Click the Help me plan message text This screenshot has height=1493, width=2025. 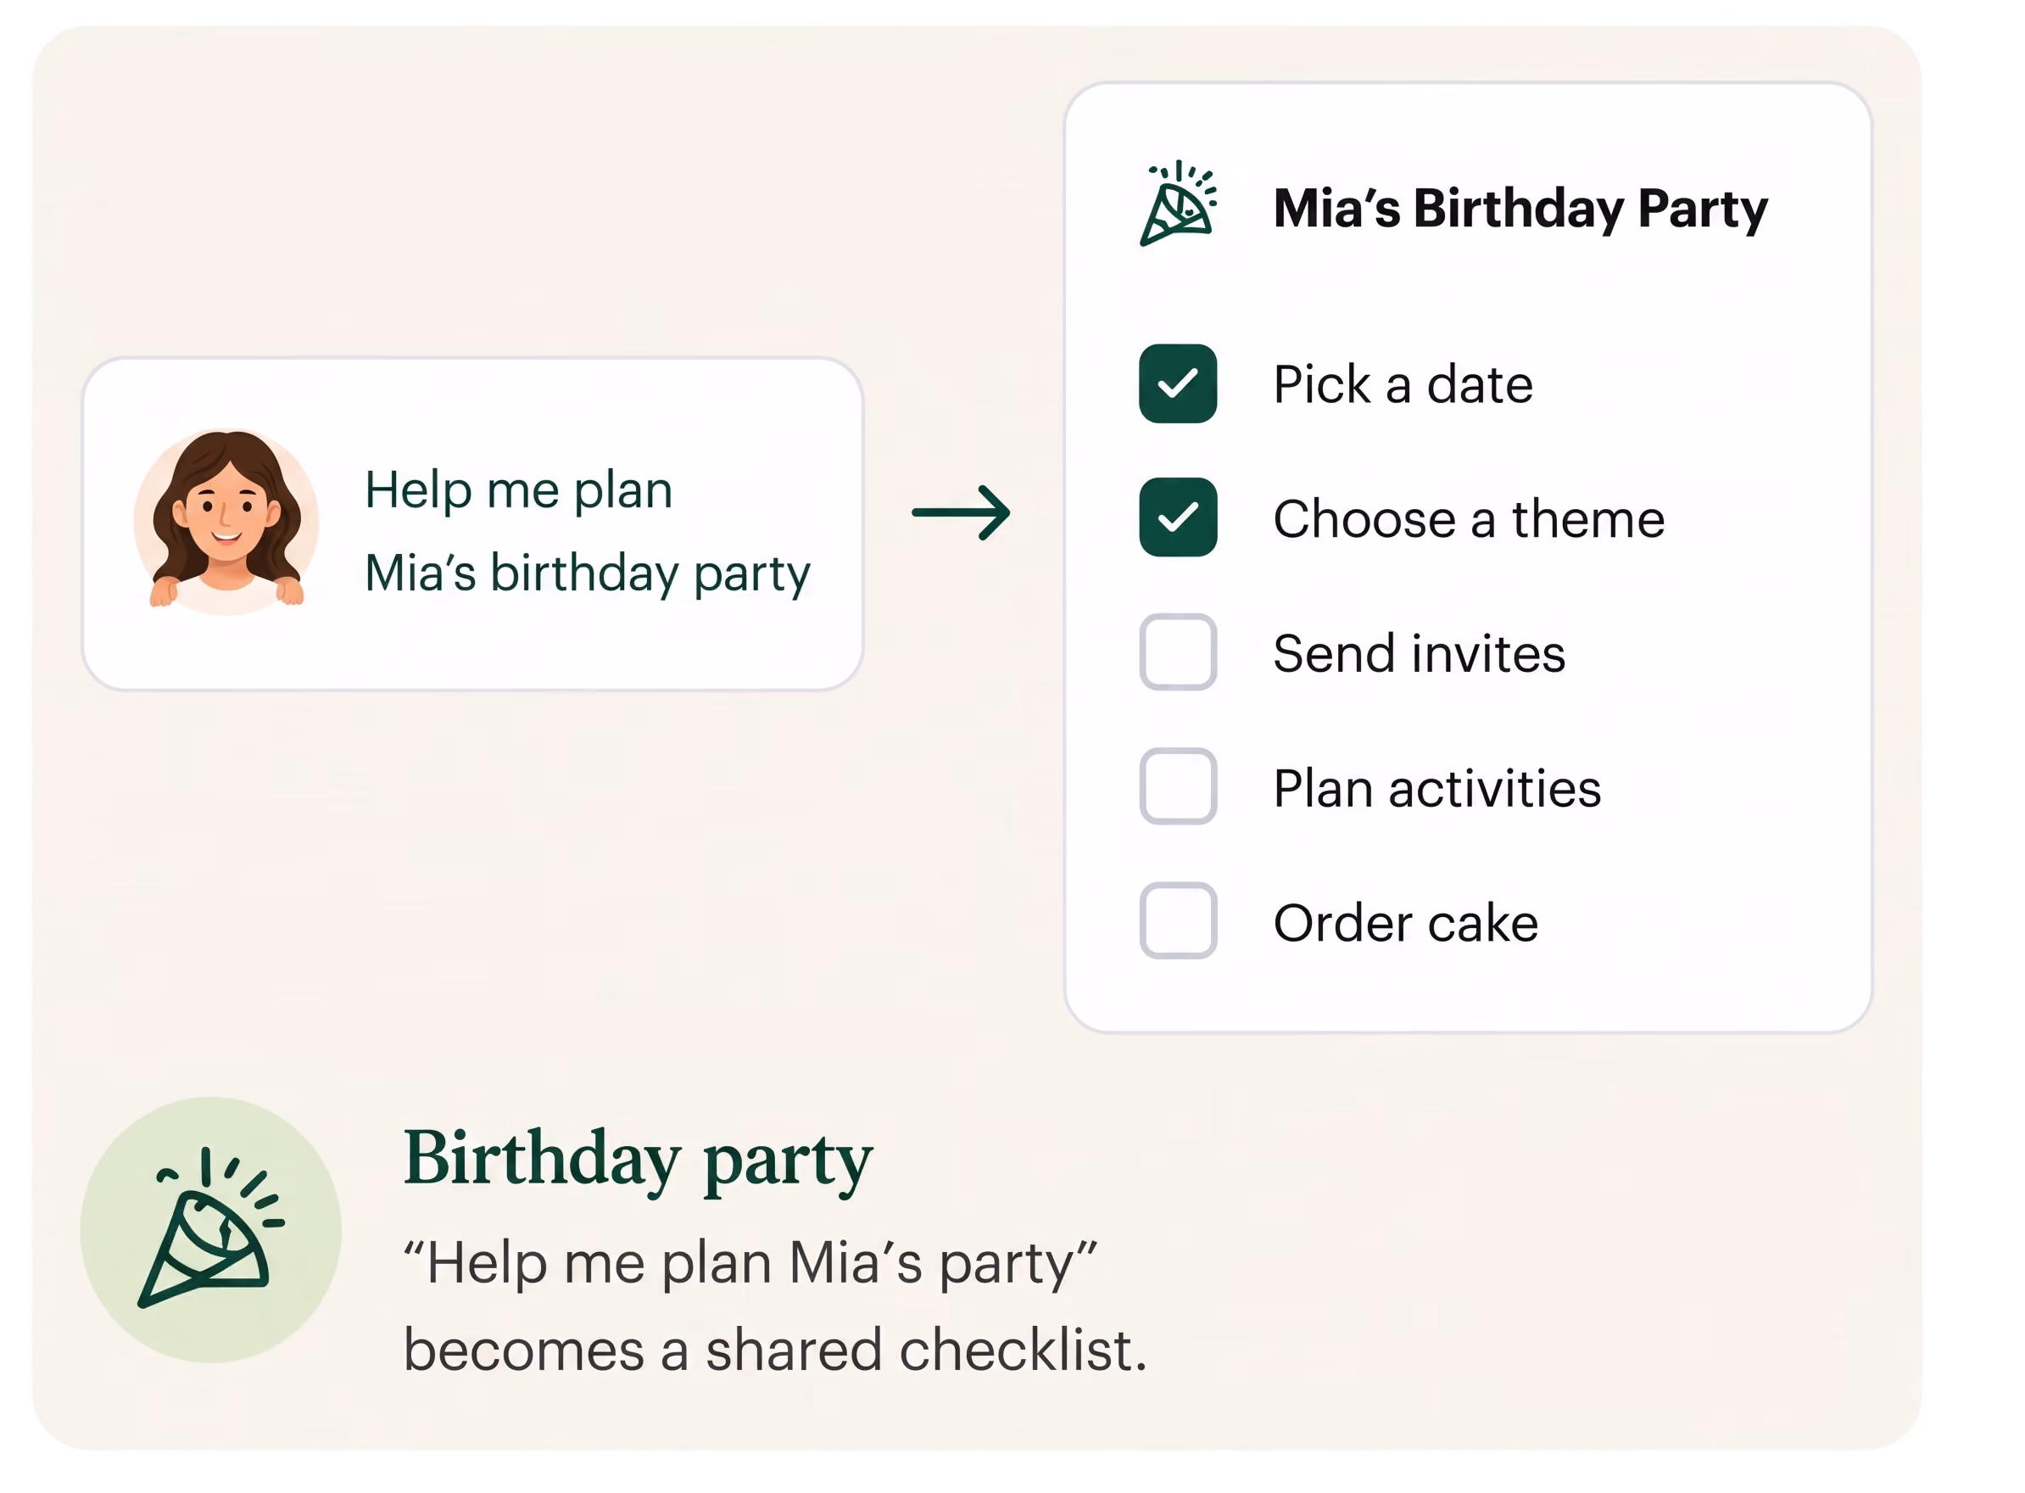(x=518, y=490)
